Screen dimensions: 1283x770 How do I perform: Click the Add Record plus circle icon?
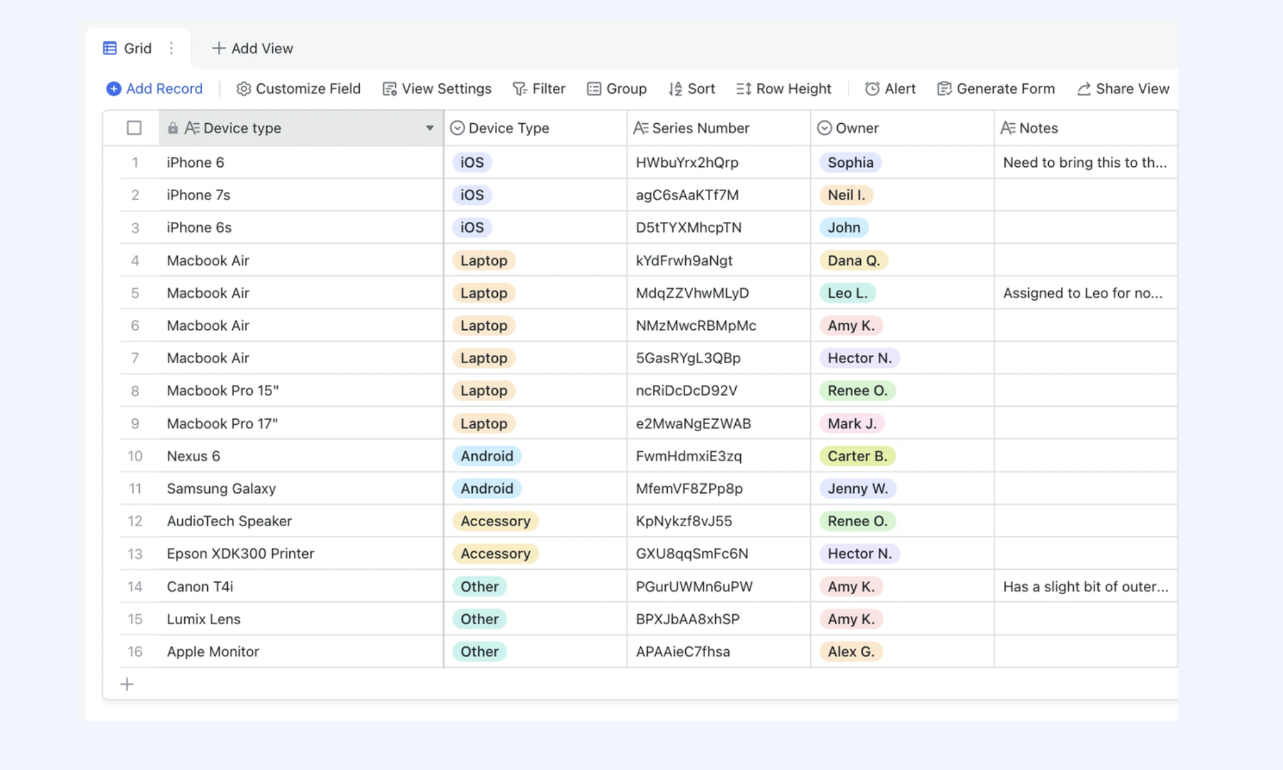pyautogui.click(x=114, y=89)
